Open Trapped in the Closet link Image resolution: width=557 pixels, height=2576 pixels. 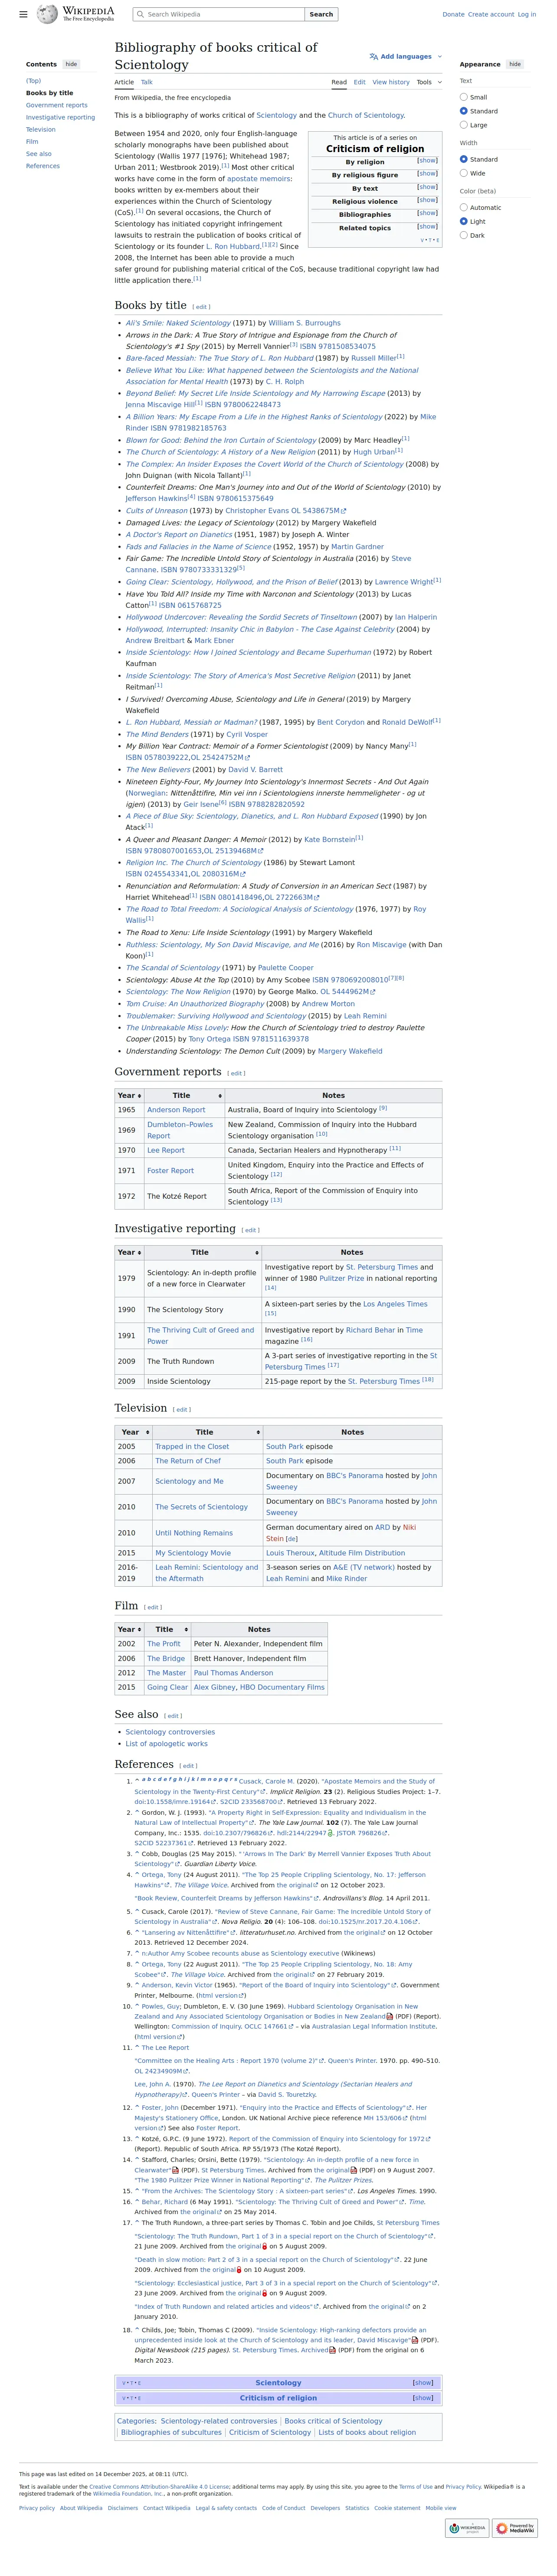tap(192, 1446)
